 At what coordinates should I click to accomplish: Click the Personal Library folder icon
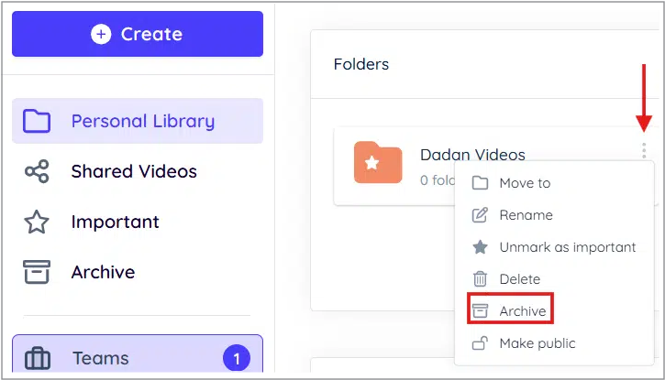(x=37, y=121)
